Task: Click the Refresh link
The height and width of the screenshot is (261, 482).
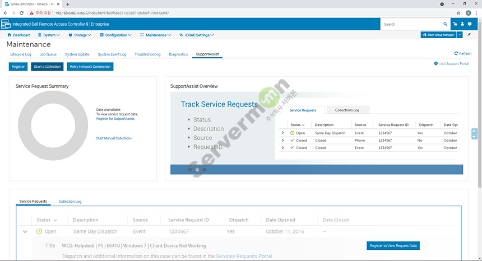Action: coord(462,53)
